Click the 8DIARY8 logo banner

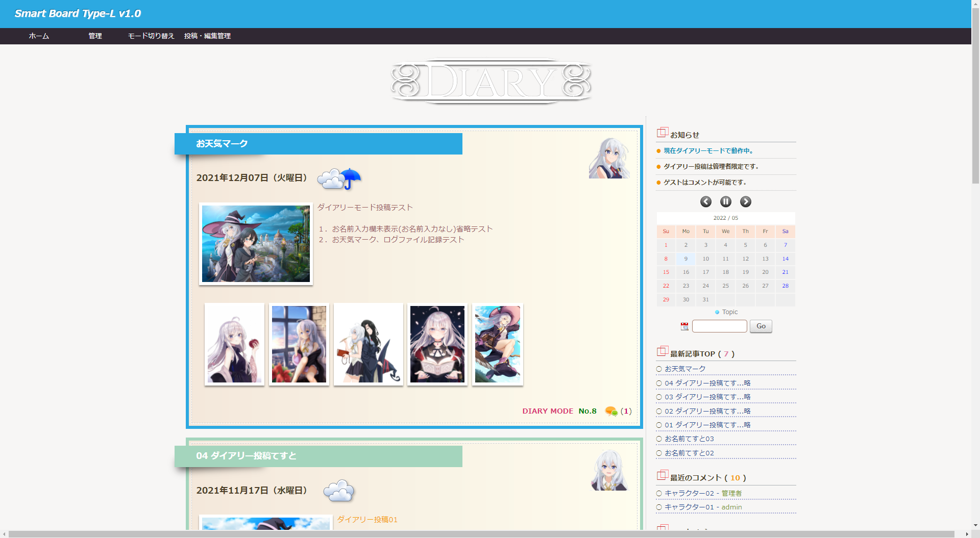point(491,82)
